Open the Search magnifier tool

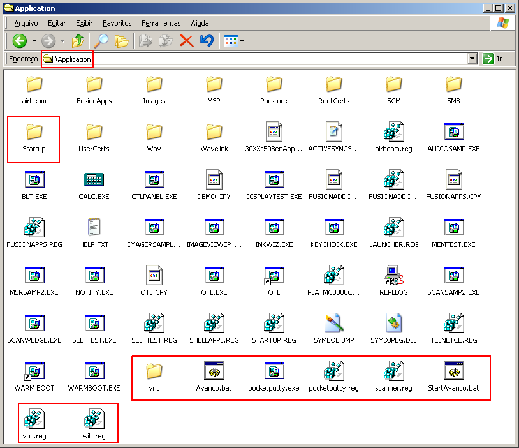101,41
